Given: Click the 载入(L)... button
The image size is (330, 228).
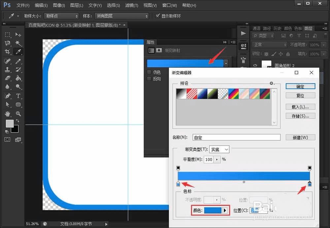Looking at the screenshot, I should [x=300, y=107].
